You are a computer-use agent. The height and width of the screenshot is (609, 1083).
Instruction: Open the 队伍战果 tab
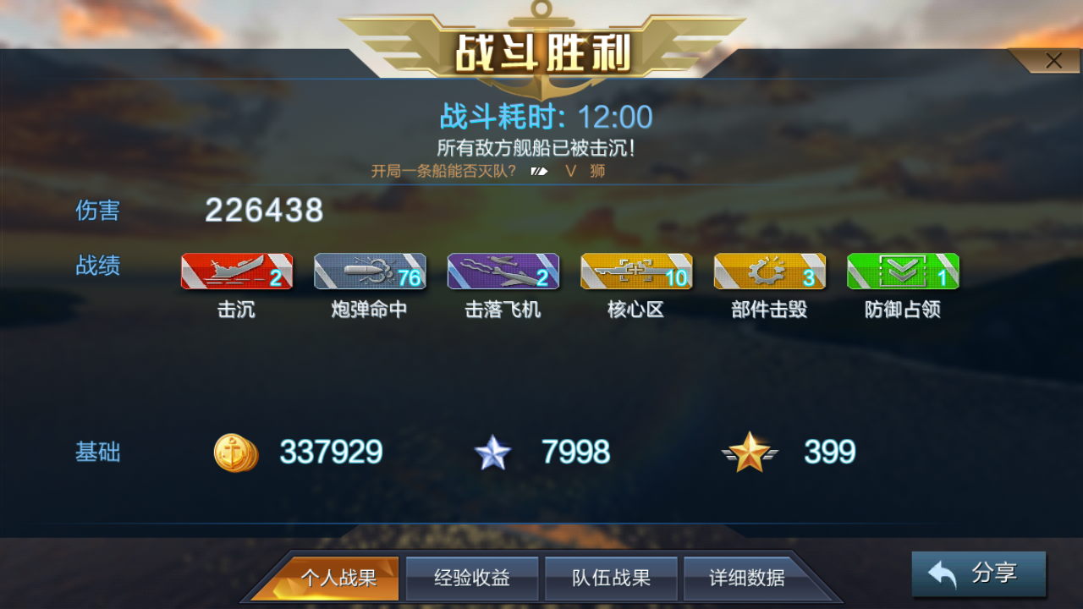pos(611,578)
